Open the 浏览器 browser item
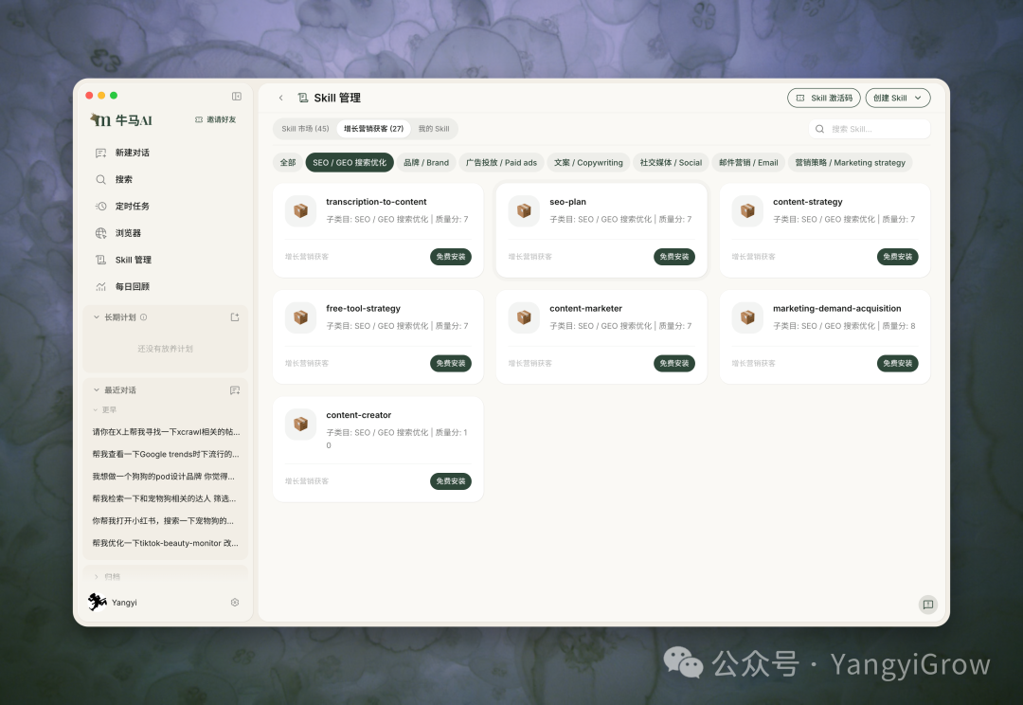Screen dimensions: 1023x705 [x=165, y=233]
